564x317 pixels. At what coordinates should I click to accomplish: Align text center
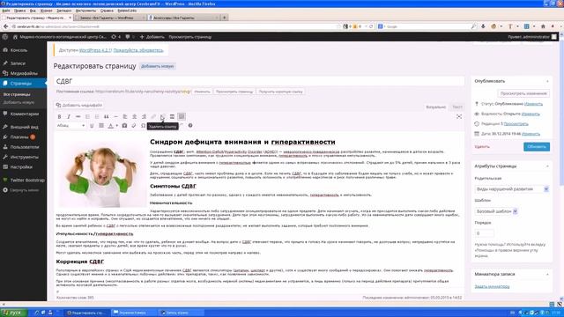[134, 116]
